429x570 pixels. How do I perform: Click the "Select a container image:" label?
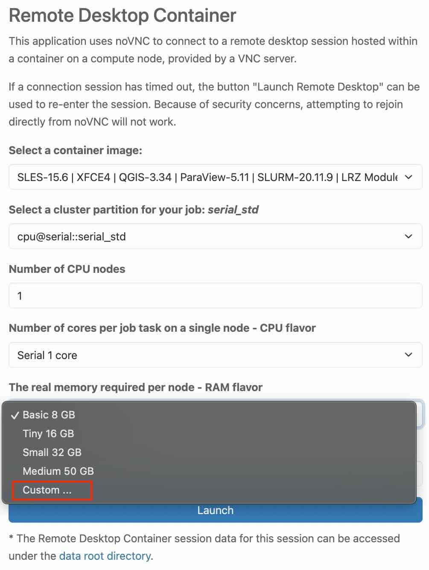[x=75, y=150]
